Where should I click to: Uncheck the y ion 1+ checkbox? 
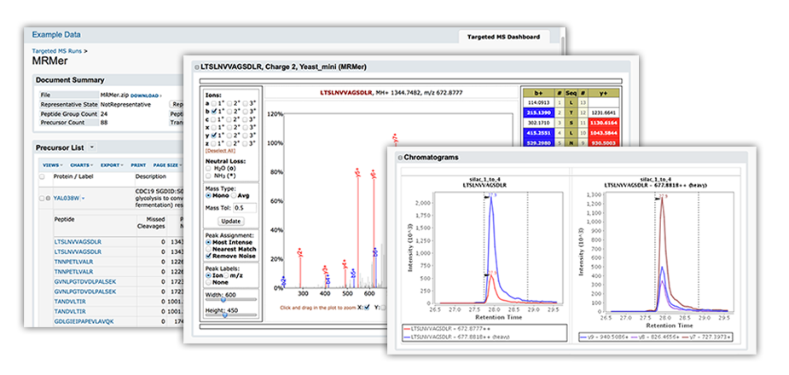[214, 136]
